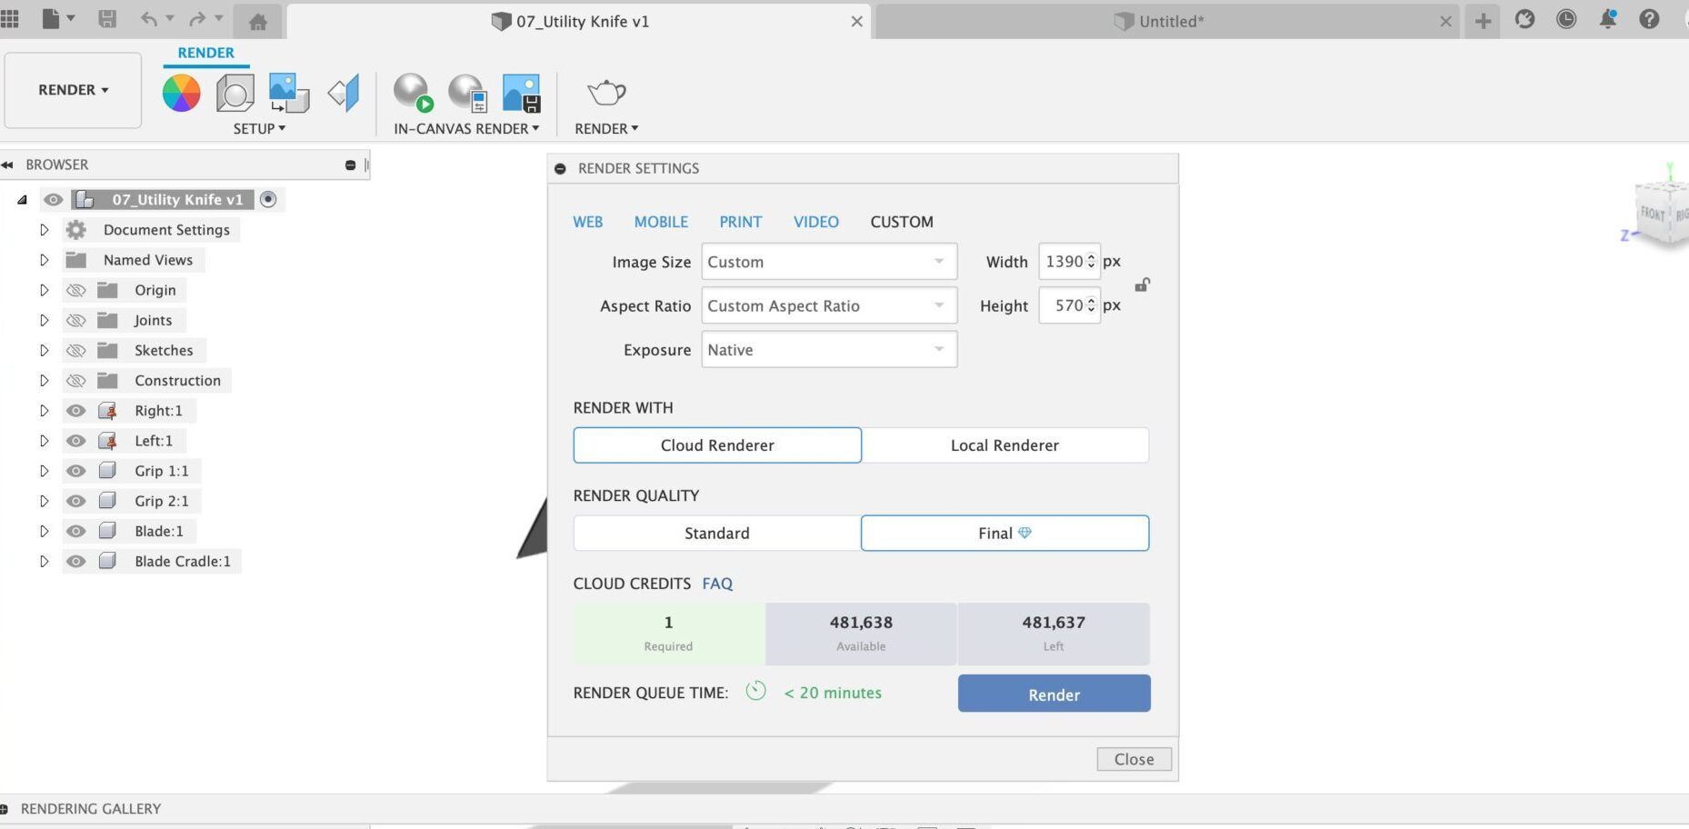Expand the Document Settings node

tap(44, 230)
